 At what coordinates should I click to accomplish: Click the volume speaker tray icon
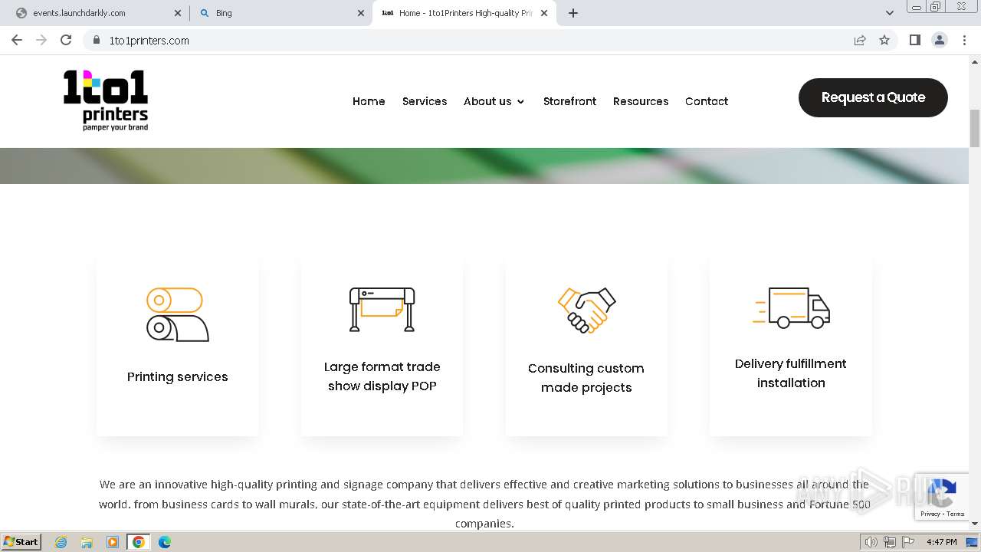point(871,542)
